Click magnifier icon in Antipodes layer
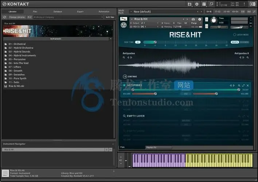The width and height of the screenshot is (258, 182). (239, 85)
